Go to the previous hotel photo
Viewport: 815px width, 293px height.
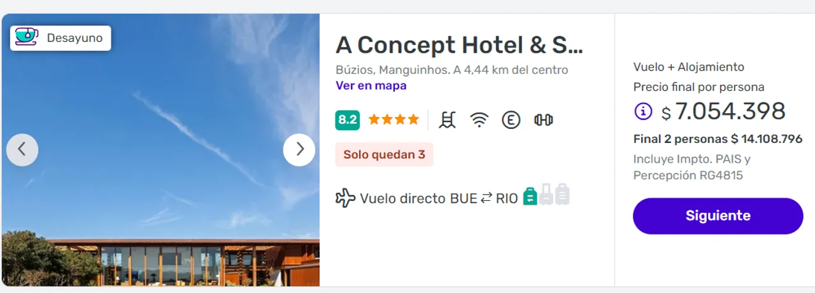click(22, 150)
